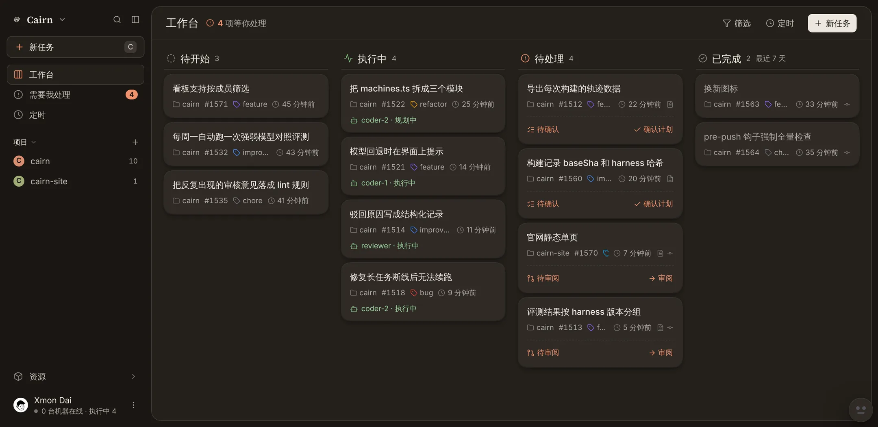Click 审阅 on 官网静态单页 card
The height and width of the screenshot is (427, 878).
661,278
